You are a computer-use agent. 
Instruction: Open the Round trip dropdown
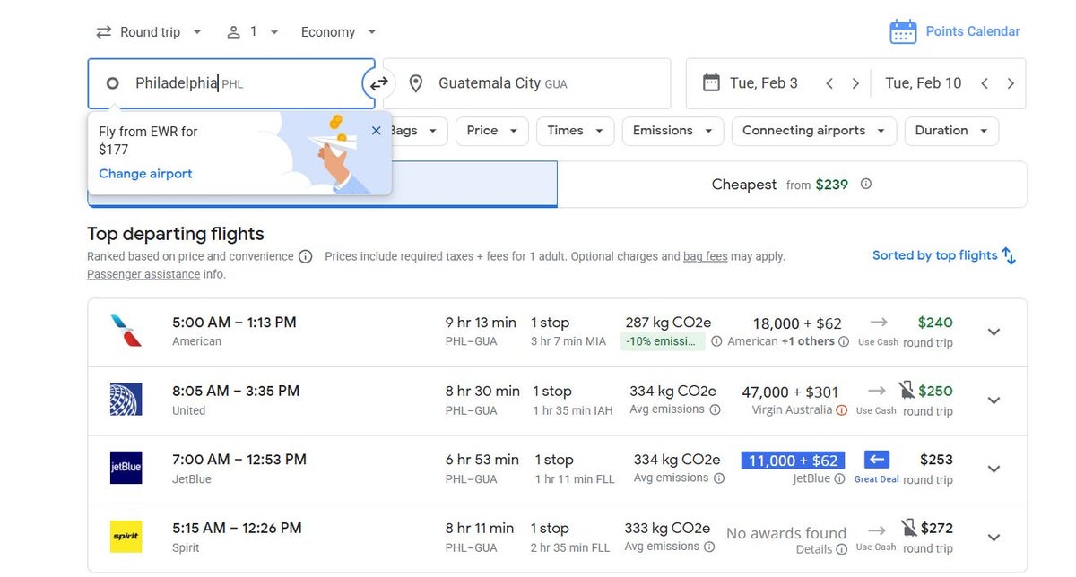tap(150, 32)
